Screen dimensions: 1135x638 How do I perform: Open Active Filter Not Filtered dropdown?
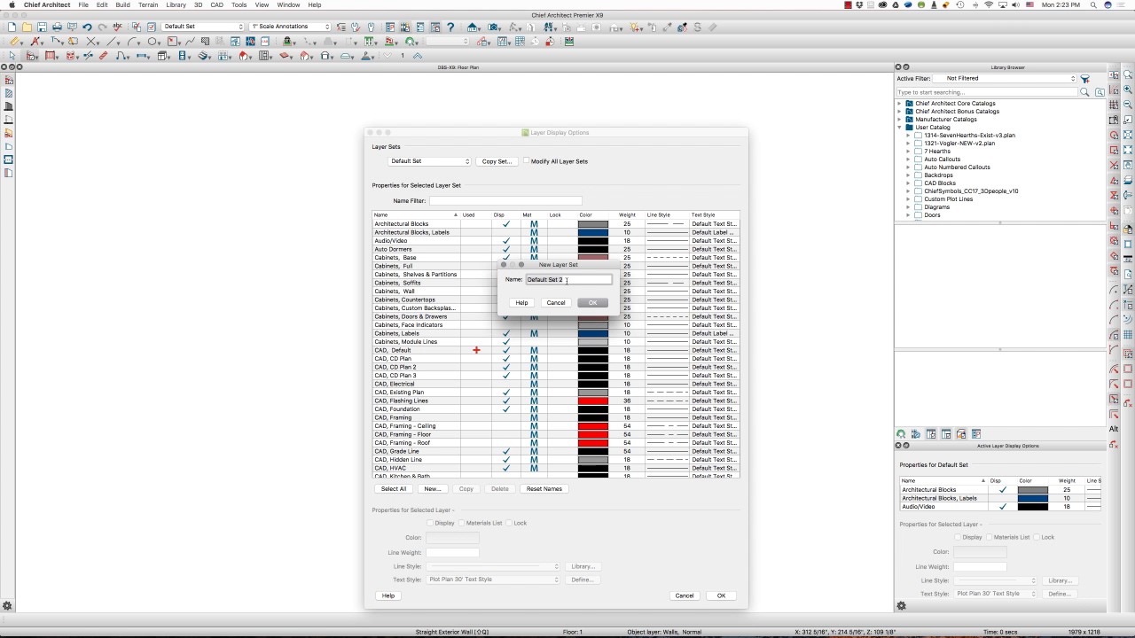(1003, 79)
